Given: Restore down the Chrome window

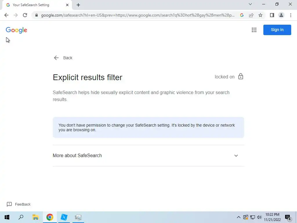Looking at the screenshot, I should click(x=277, y=4).
